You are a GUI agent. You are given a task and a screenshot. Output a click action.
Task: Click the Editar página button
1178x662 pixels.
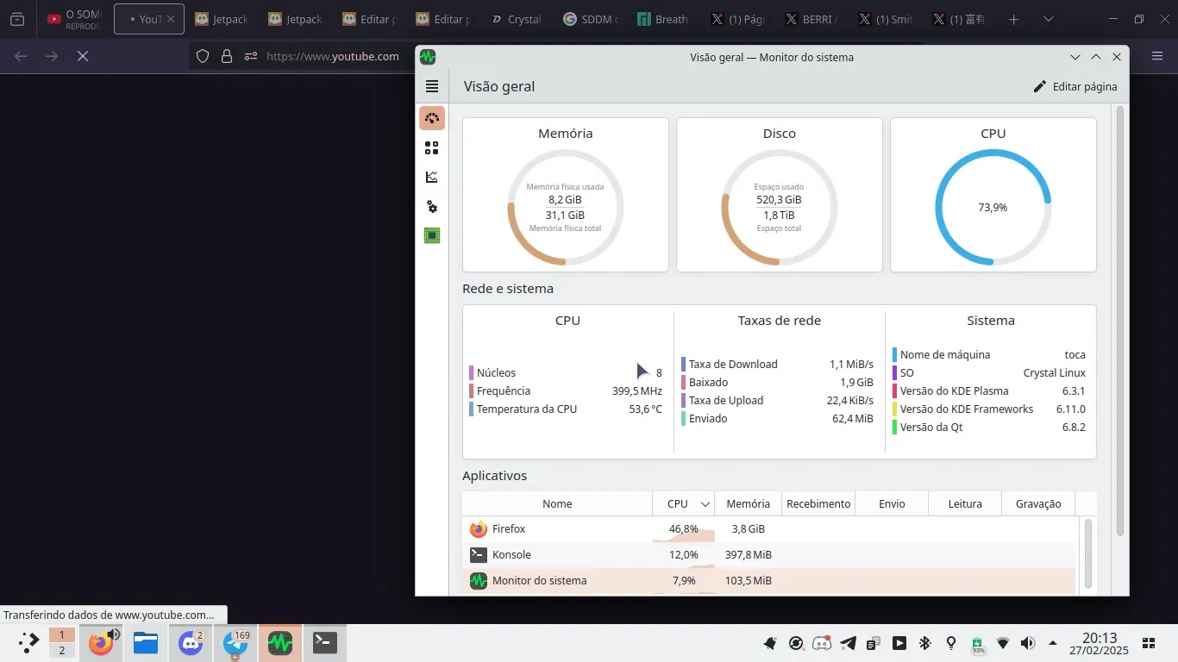click(1075, 86)
